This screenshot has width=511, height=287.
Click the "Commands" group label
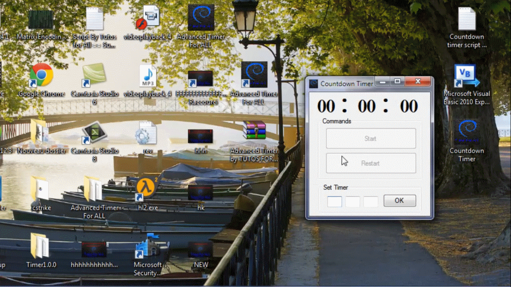[x=337, y=121]
